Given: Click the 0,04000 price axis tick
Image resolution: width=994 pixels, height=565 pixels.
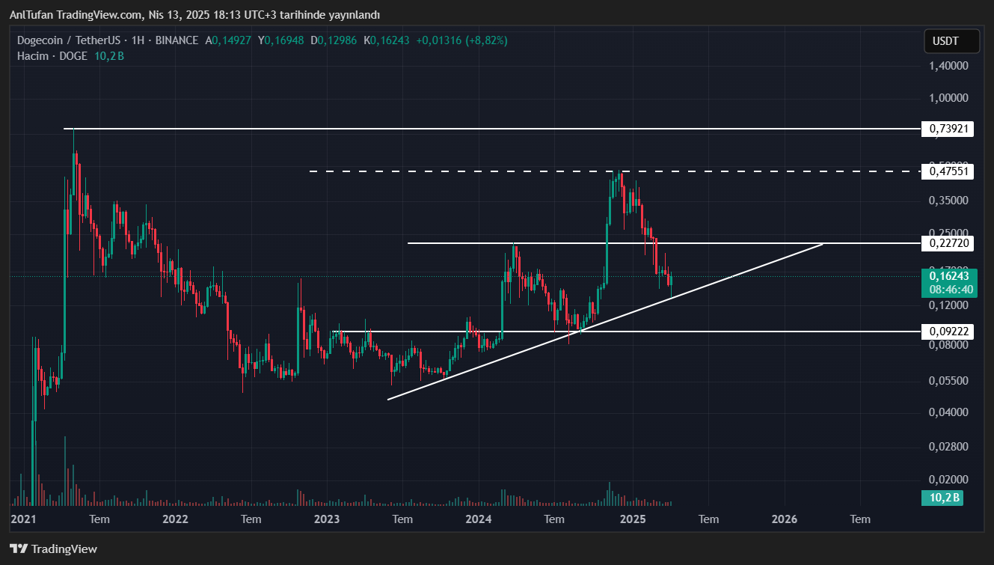Looking at the screenshot, I should (x=949, y=412).
